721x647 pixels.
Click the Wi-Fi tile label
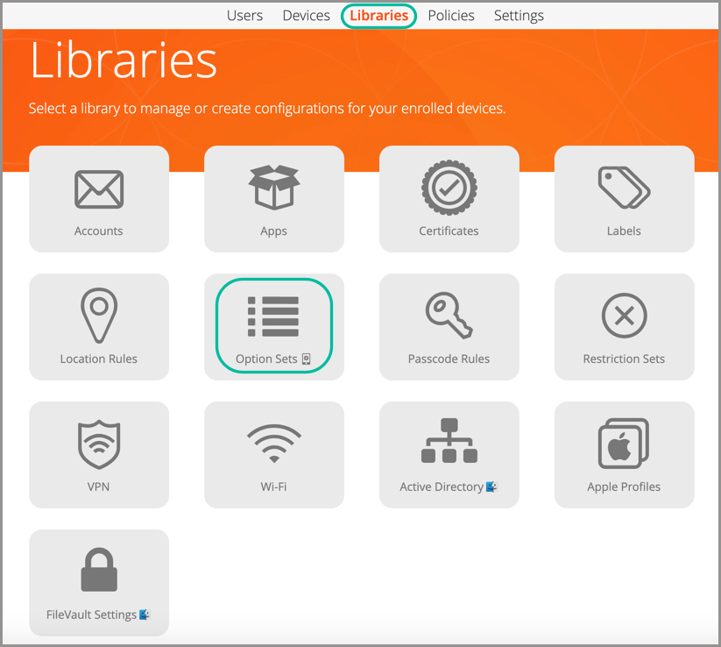click(x=274, y=487)
